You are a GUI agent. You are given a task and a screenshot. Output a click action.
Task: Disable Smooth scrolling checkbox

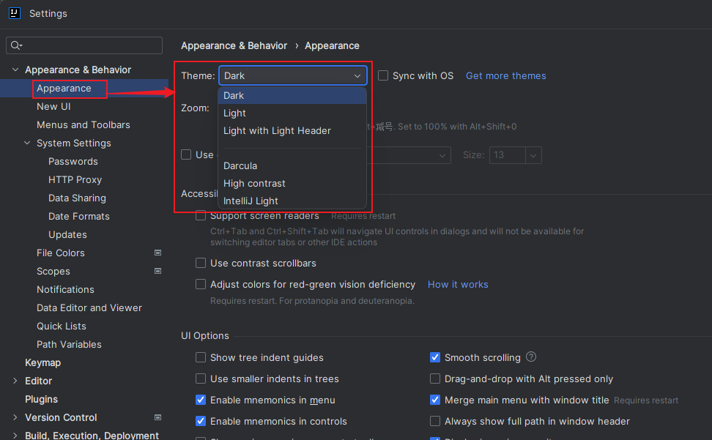click(435, 357)
